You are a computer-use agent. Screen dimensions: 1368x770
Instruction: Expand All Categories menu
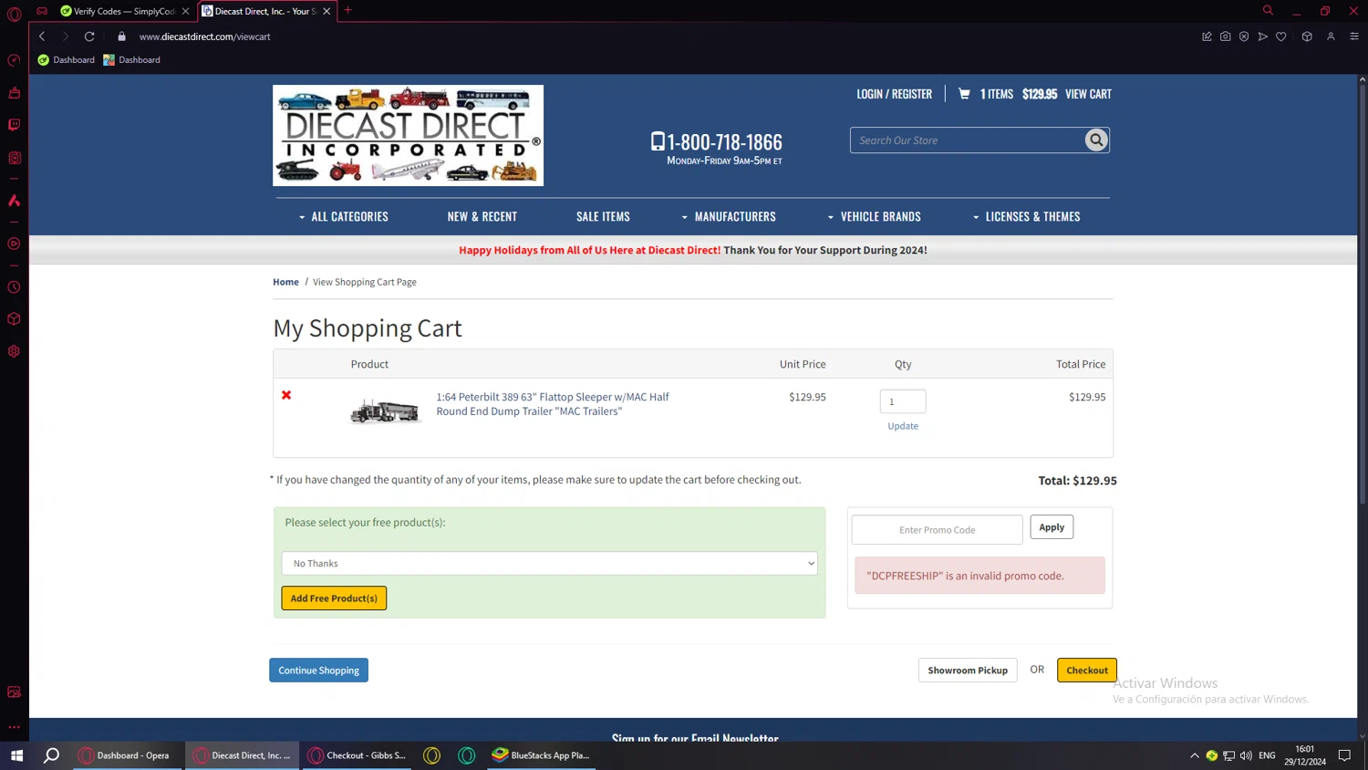(343, 216)
